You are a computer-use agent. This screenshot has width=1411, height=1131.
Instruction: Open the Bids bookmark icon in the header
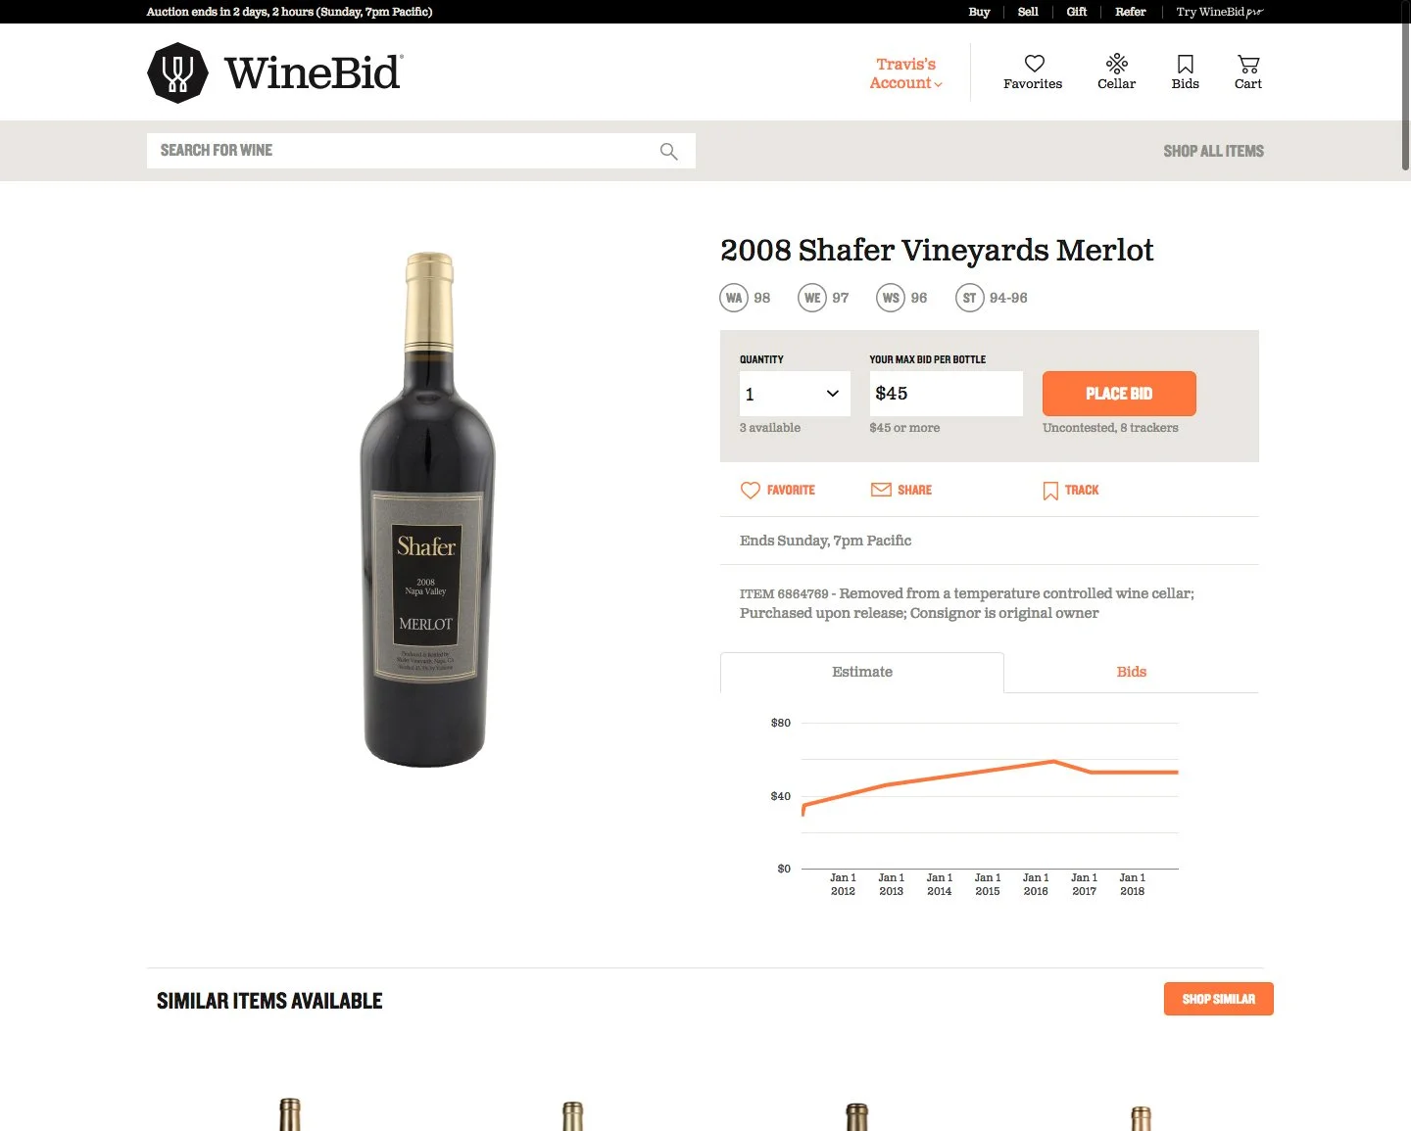tap(1186, 65)
